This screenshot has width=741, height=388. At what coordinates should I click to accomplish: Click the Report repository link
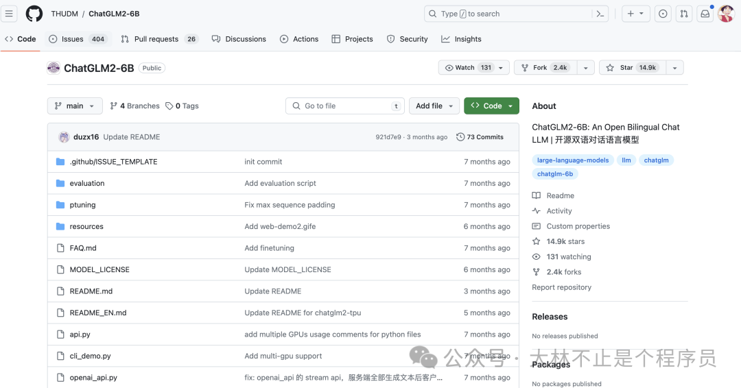point(561,287)
